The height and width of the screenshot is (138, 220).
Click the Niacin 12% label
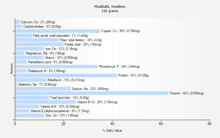pyautogui.click(x=61, y=58)
